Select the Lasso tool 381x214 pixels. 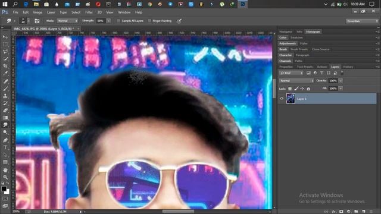point(5,52)
